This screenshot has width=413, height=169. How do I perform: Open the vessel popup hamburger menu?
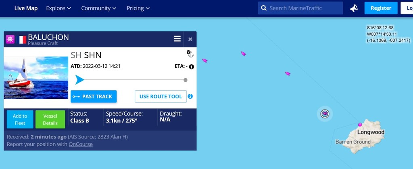tap(177, 39)
